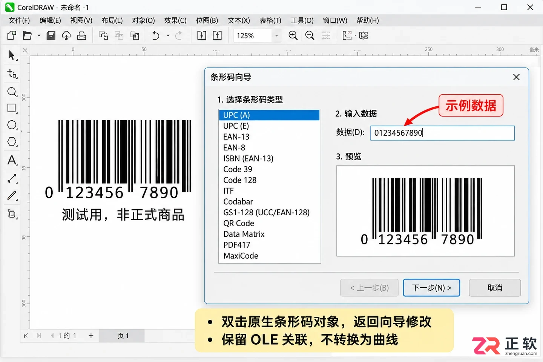Click the 下一步(N) > button
Viewport: 543px width, 362px height.
pyautogui.click(x=431, y=288)
